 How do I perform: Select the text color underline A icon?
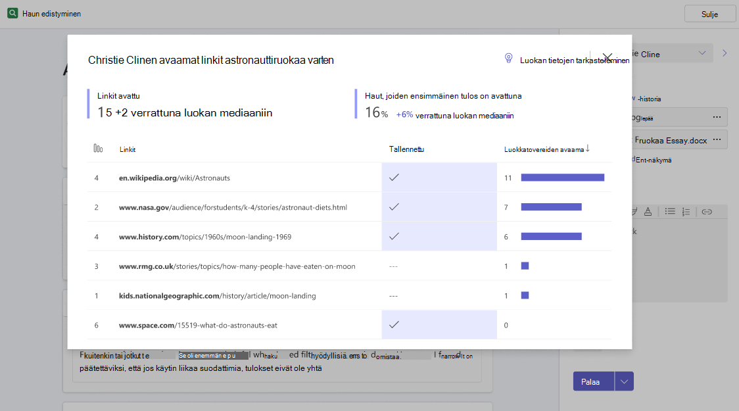(648, 212)
